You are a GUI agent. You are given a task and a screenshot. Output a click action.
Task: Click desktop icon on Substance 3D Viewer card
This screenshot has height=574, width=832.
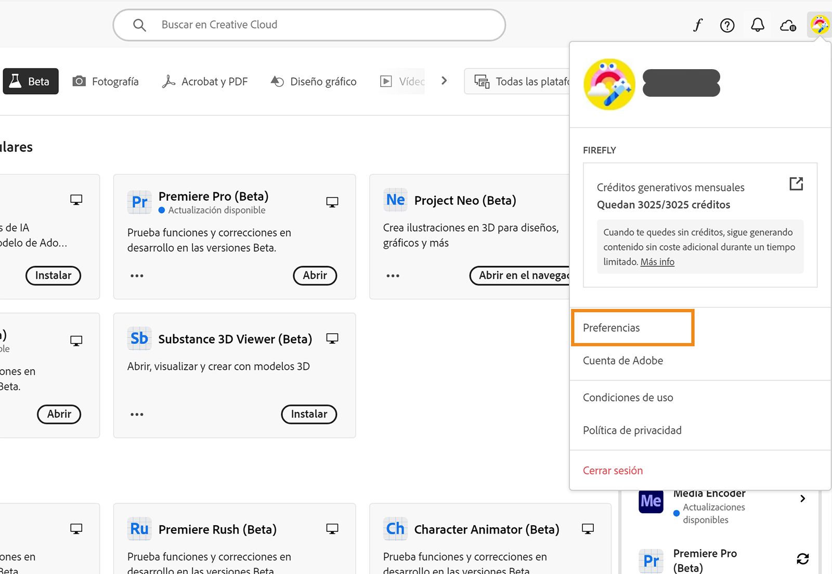click(332, 338)
